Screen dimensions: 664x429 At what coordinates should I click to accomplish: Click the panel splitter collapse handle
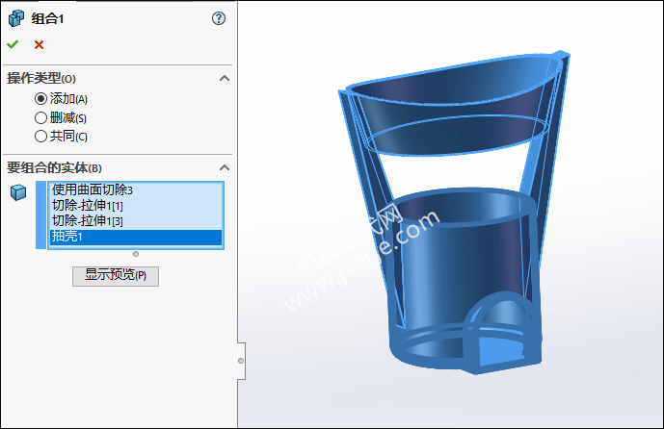[241, 361]
